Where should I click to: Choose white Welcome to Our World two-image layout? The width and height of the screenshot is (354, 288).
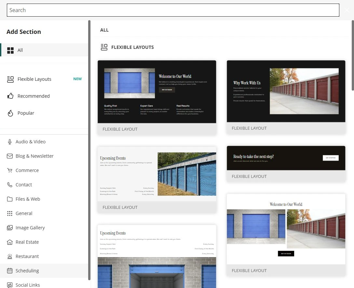pos(286,229)
